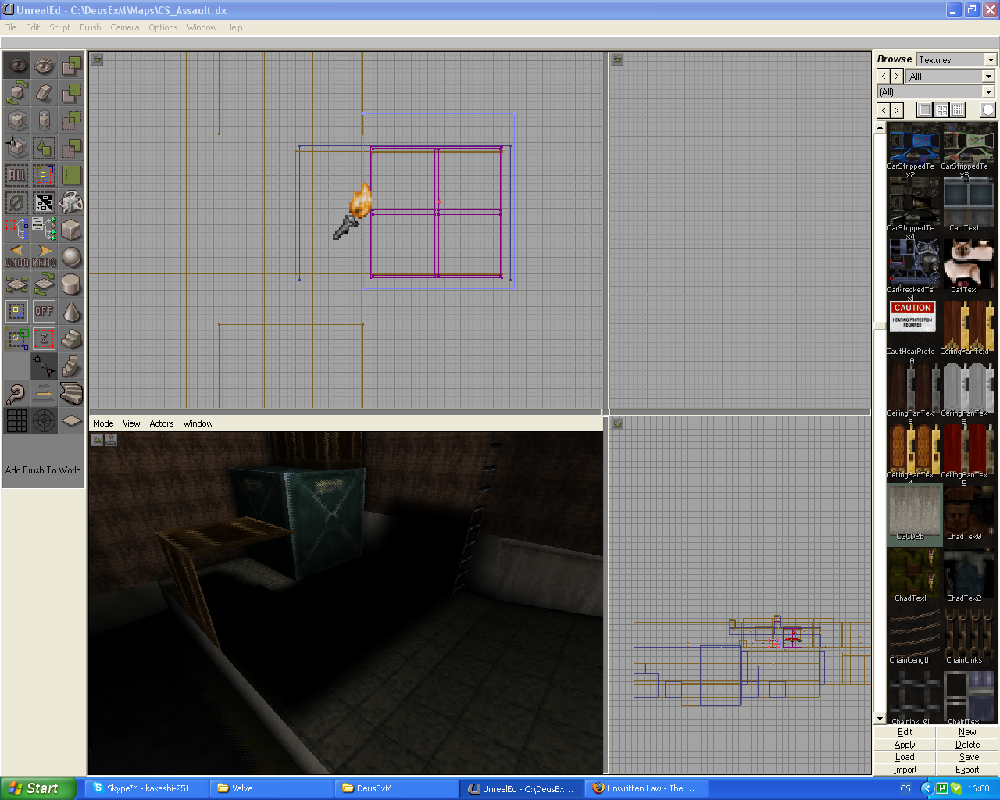Go to next texture package

(x=897, y=77)
